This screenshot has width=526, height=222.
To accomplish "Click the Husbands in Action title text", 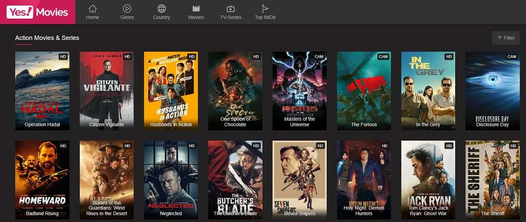I will click(171, 124).
